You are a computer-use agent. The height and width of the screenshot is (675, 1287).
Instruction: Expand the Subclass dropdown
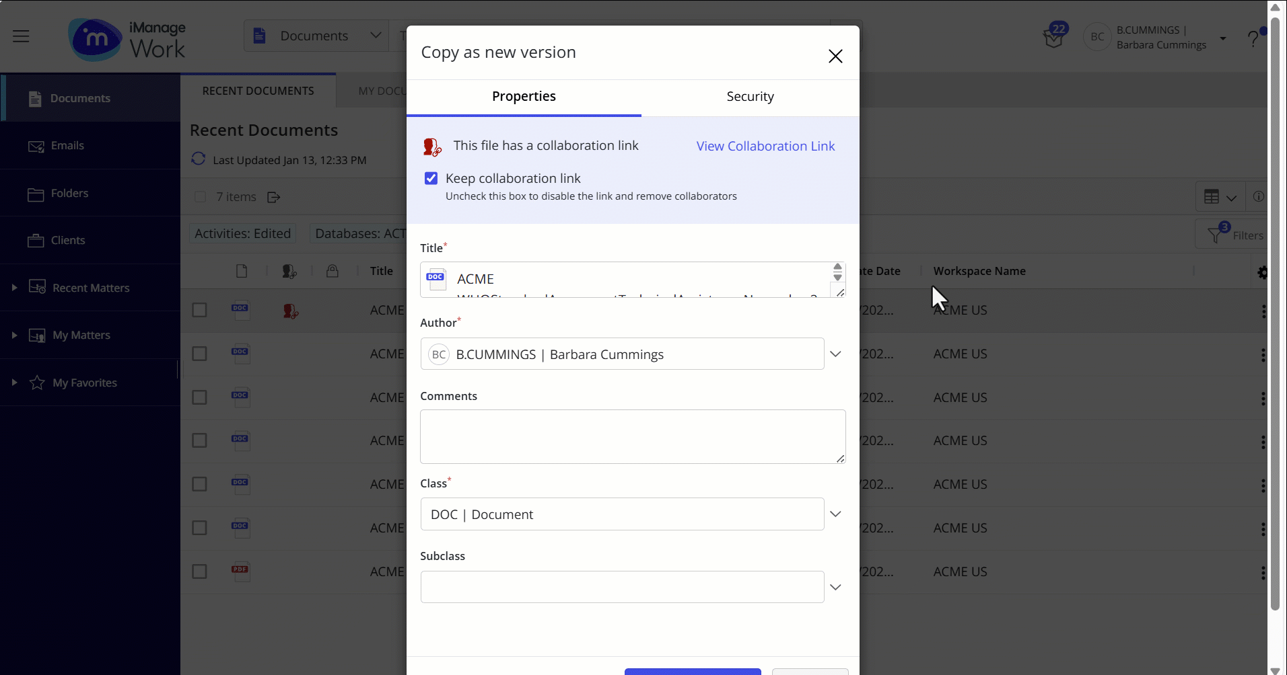835,586
